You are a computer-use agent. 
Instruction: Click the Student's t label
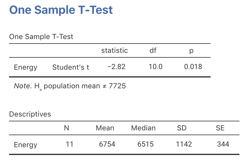(70, 67)
